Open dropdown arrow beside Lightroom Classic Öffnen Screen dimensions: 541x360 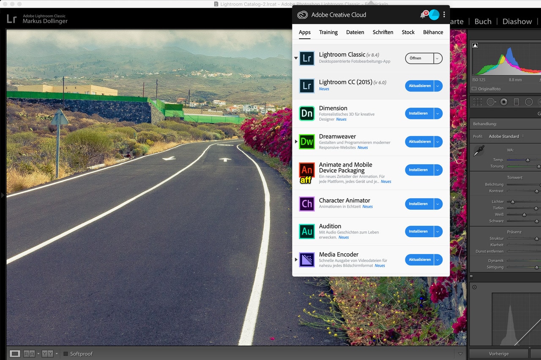[x=438, y=58]
